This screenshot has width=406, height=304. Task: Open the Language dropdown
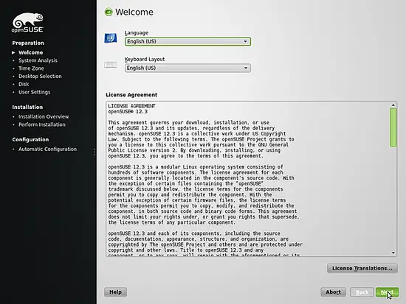[187, 41]
